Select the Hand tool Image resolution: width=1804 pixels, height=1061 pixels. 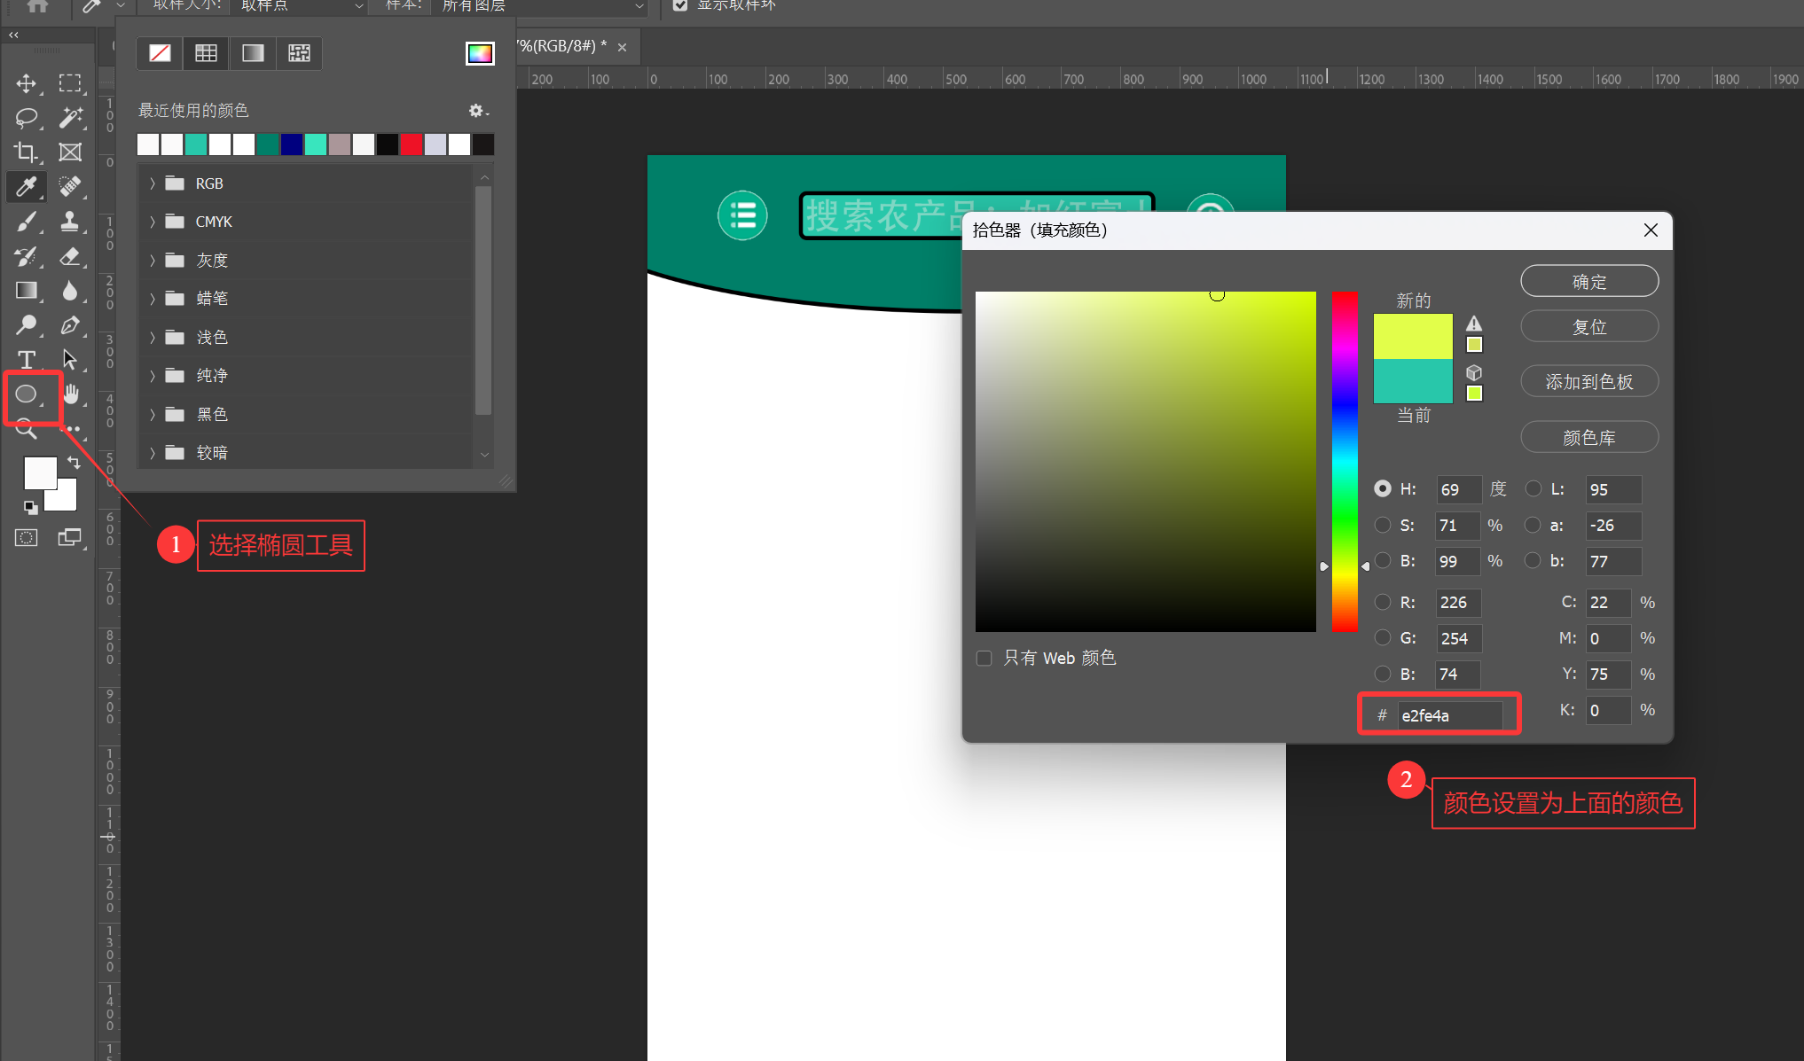coord(71,394)
